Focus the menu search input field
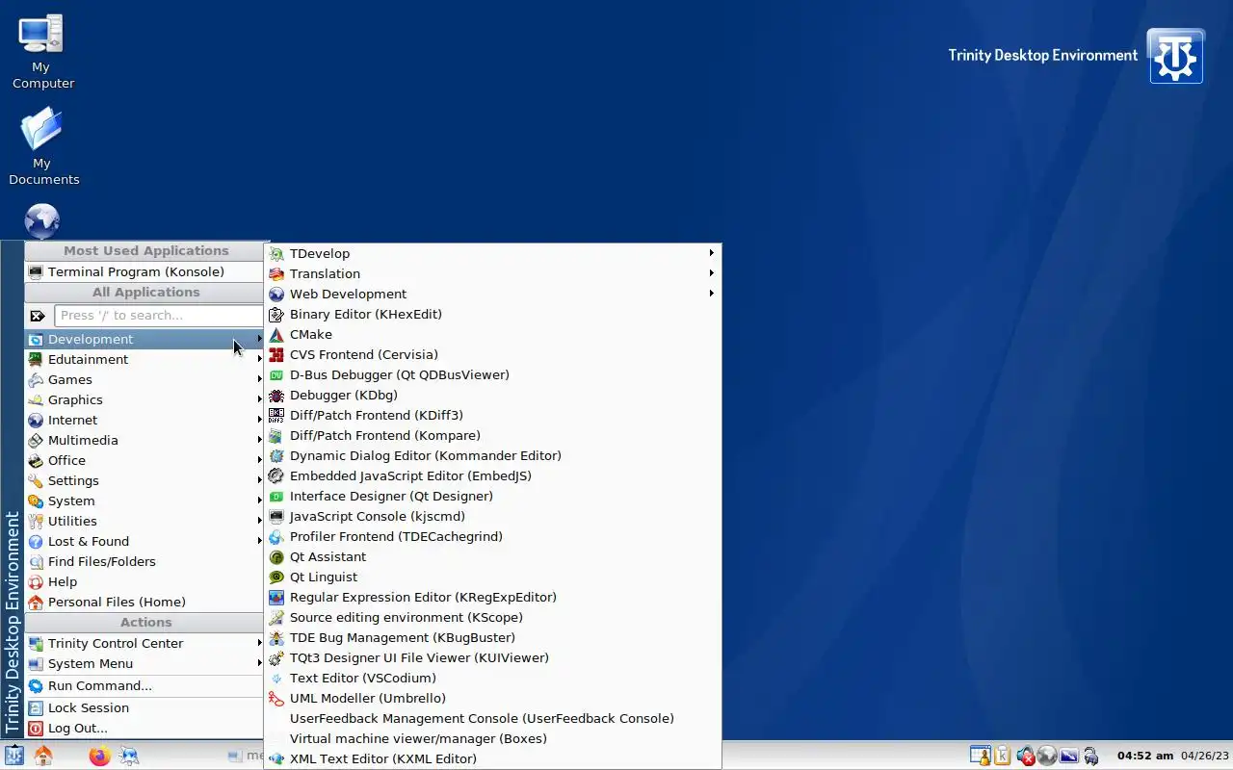The image size is (1233, 770). 159,316
